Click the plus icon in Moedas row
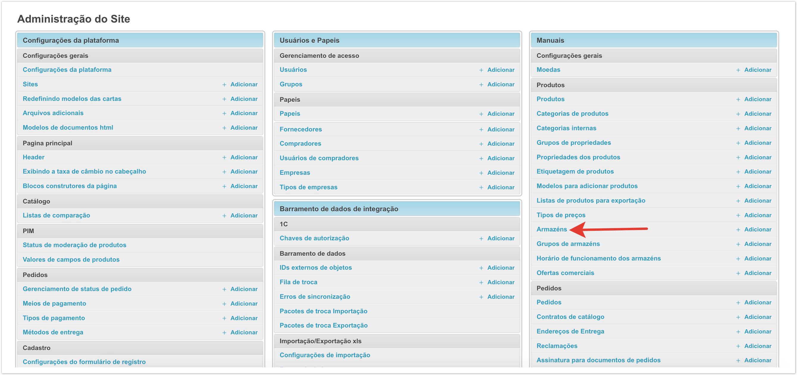 point(738,70)
